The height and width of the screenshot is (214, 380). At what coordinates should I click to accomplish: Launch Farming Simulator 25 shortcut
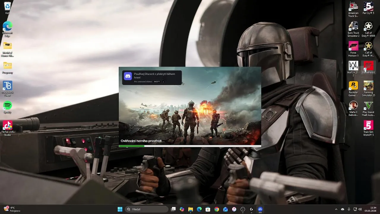coord(368,89)
